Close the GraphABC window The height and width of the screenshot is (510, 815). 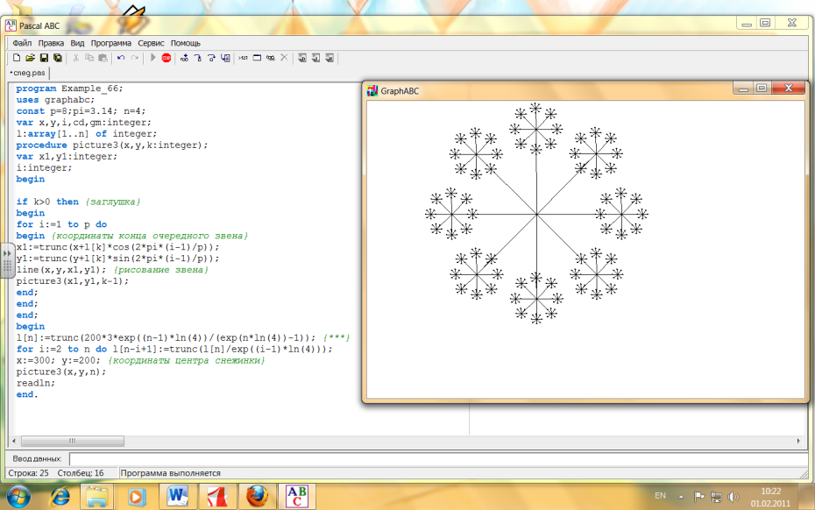[789, 89]
